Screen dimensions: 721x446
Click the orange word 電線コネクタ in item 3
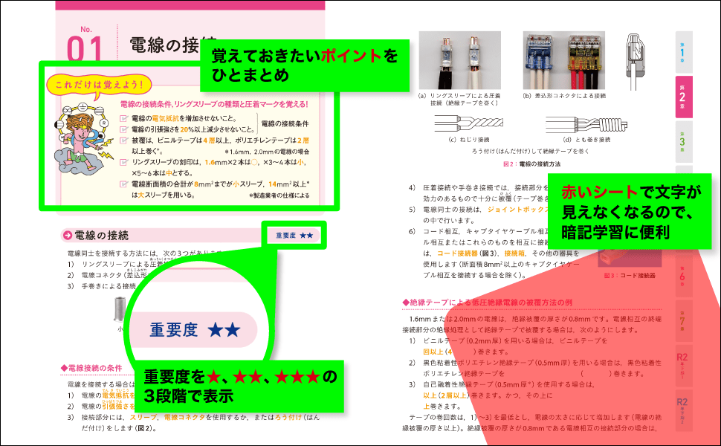click(184, 417)
